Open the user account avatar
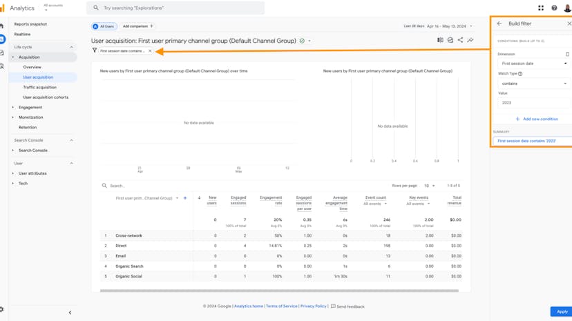Viewport: 572px width, 321px height. click(x=567, y=8)
